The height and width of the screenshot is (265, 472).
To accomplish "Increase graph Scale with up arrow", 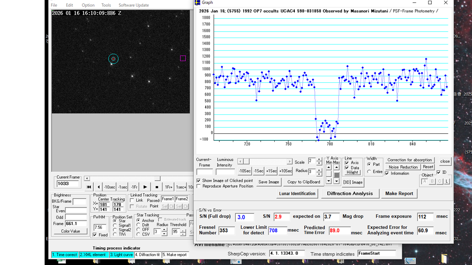I will coord(319,159).
